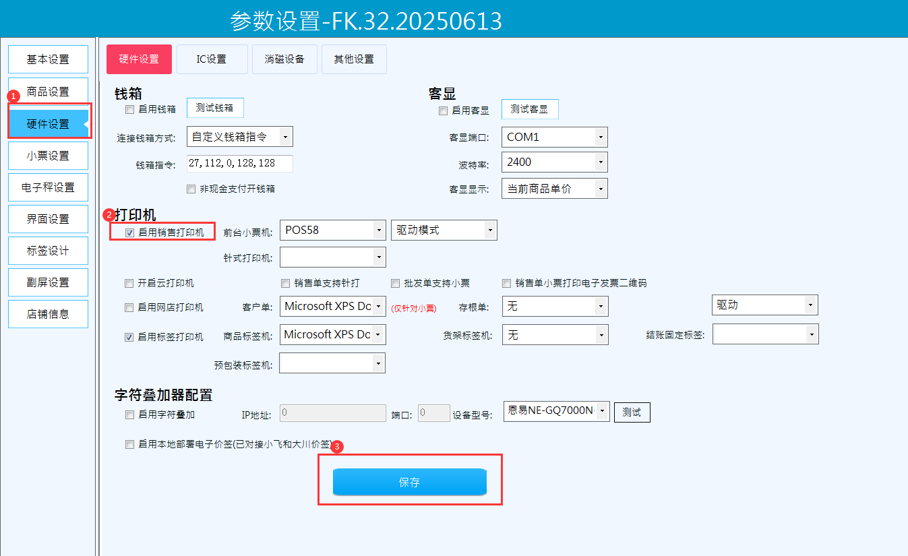Open the 消磁设备 tab

[x=284, y=59]
